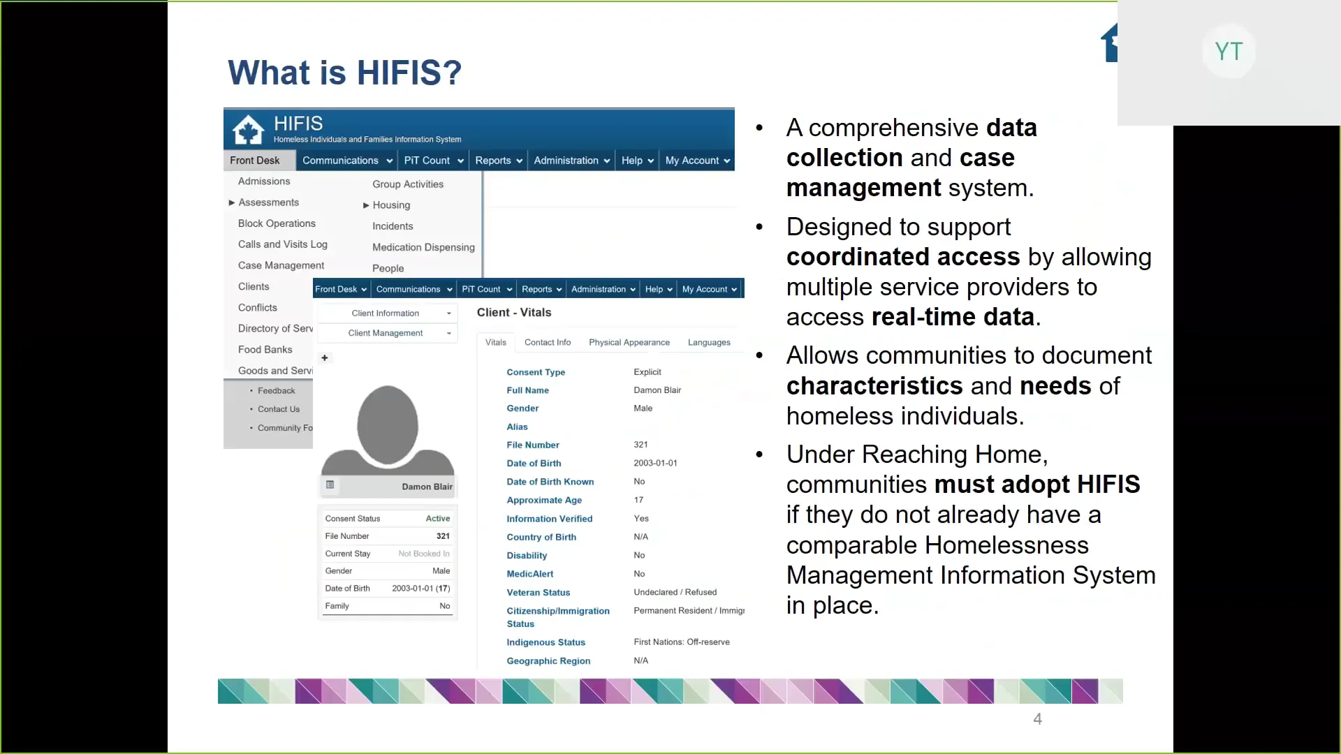Open the Reports dropdown
1341x754 pixels.
click(498, 160)
